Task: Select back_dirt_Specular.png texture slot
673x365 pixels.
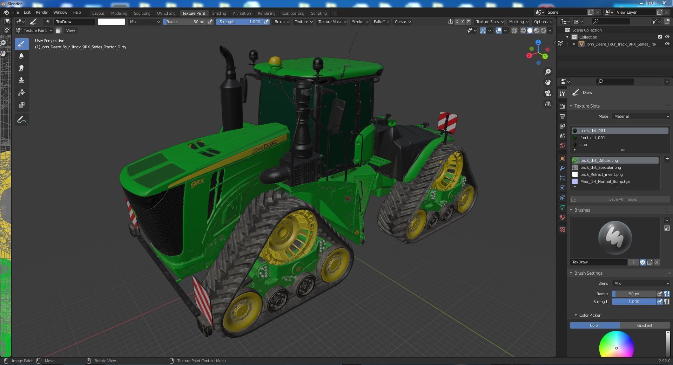Action: click(615, 167)
